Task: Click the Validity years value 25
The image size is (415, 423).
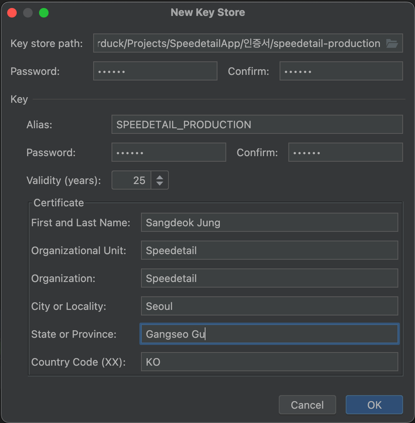Action: [131, 180]
